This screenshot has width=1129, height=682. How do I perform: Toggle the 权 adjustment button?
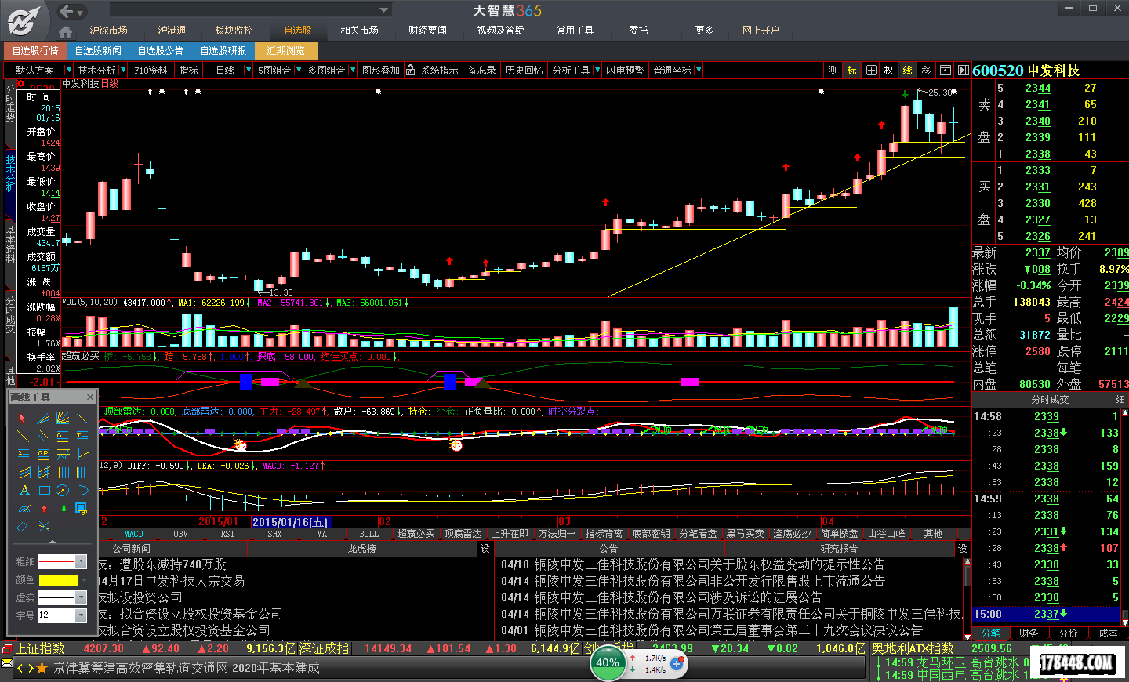[889, 70]
